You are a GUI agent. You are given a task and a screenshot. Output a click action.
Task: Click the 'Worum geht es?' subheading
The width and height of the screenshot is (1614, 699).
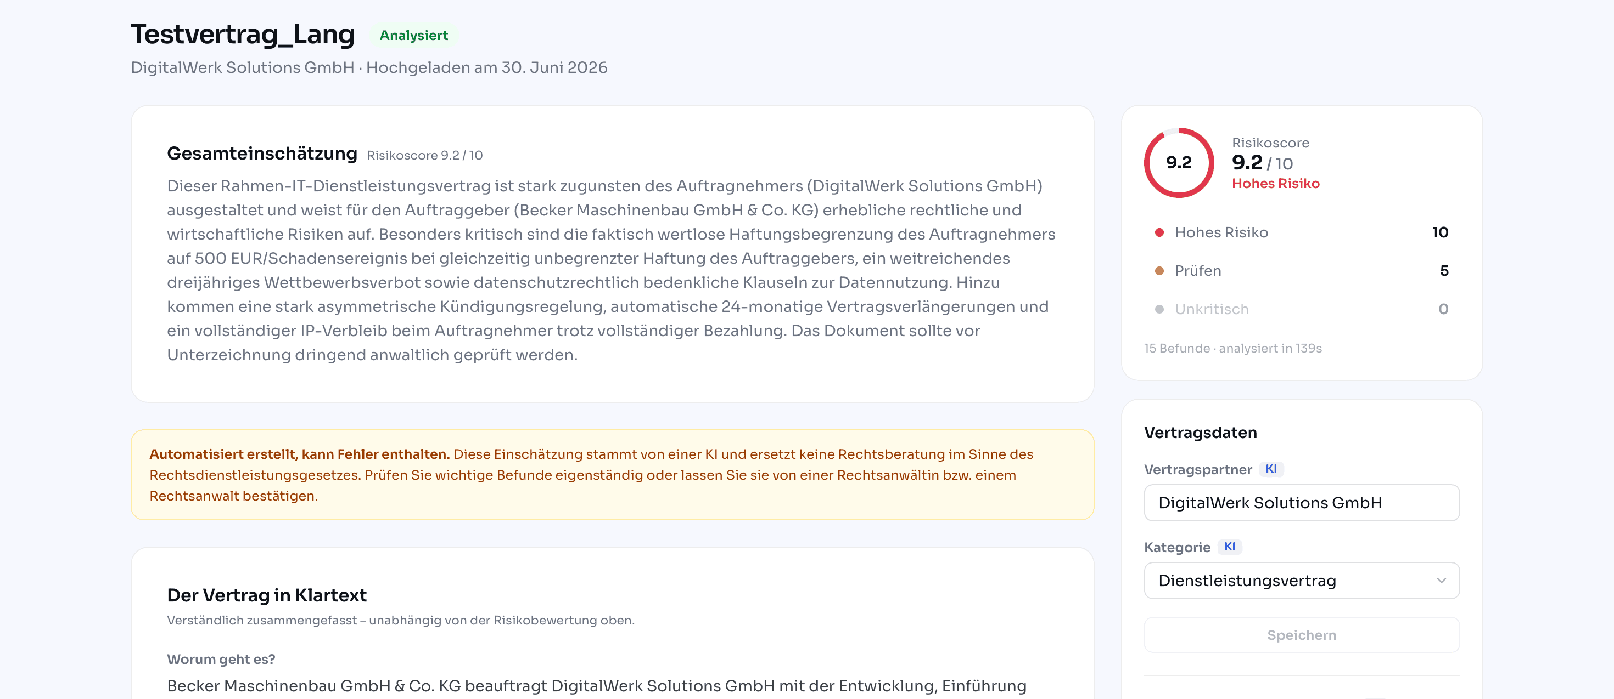(221, 659)
